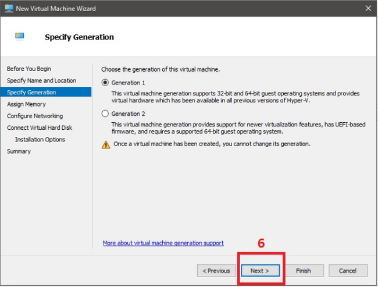Cancel the New Virtual Machine Wizard

click(x=348, y=271)
